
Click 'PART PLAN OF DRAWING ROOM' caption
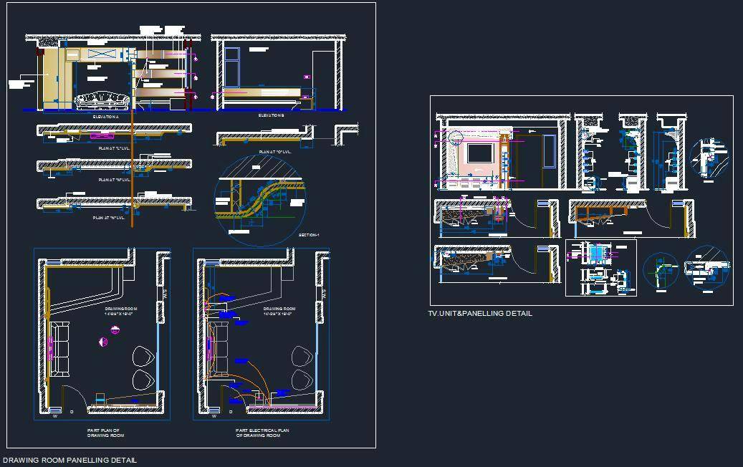[x=105, y=433]
